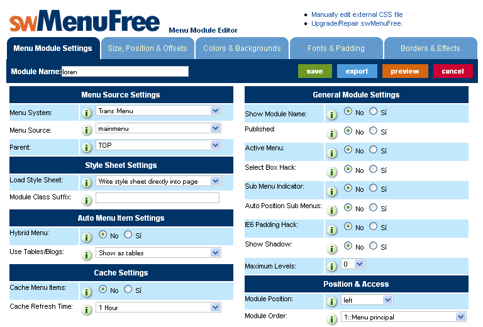Click the Module Class Suffix input field
This screenshot has height=327, width=483.
click(157, 197)
